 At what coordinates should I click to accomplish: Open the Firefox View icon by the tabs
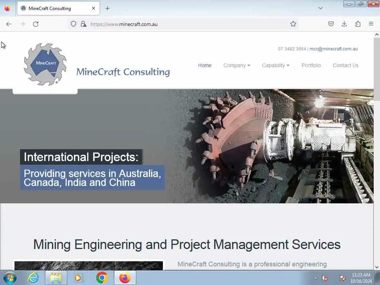pyautogui.click(x=7, y=9)
